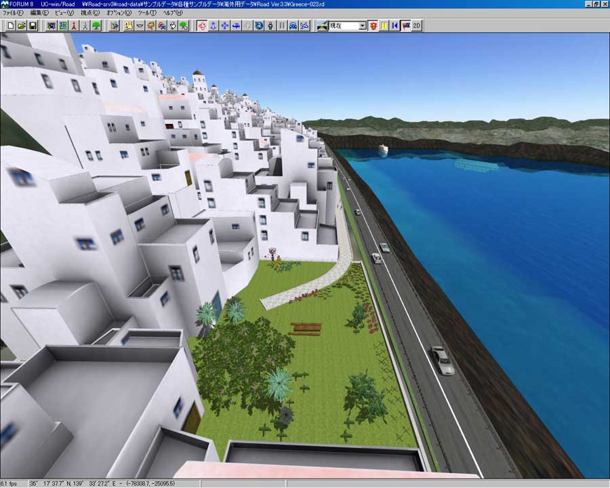
Task: Click the white ship on the sea
Action: [383, 149]
